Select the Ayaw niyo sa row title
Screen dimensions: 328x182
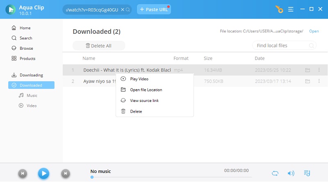pyautogui.click(x=100, y=81)
